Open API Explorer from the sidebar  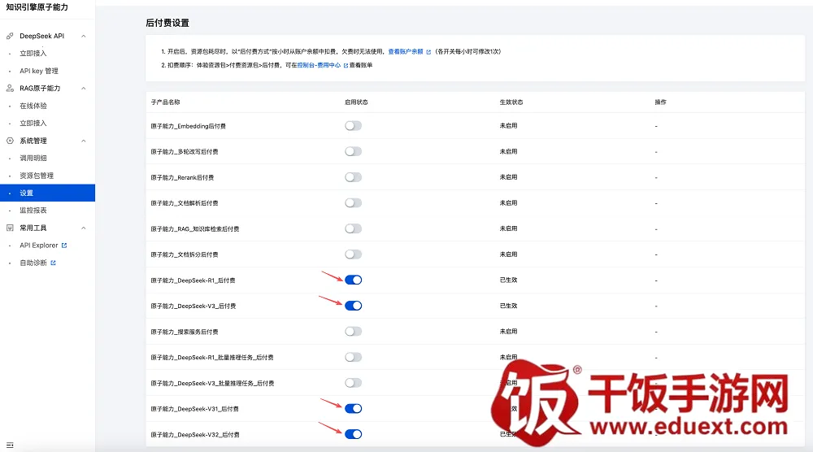(x=39, y=246)
